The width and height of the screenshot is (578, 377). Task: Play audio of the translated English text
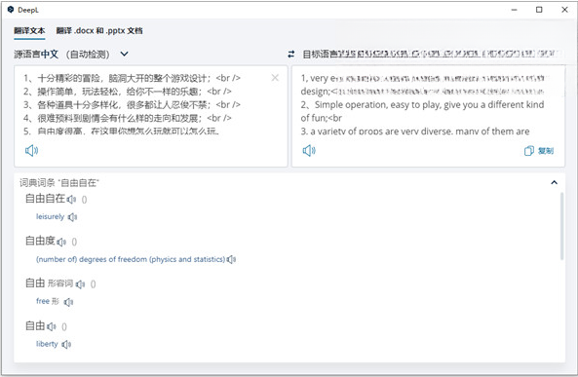(x=309, y=150)
